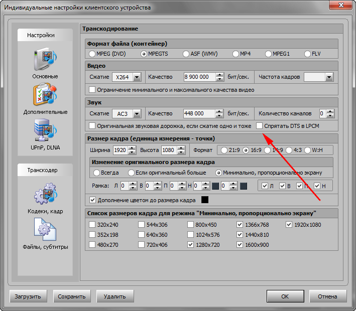Viewport: 356px width, 311px height.
Task: Open the Кодеки, кадр transcoder icon
Action: (45, 195)
